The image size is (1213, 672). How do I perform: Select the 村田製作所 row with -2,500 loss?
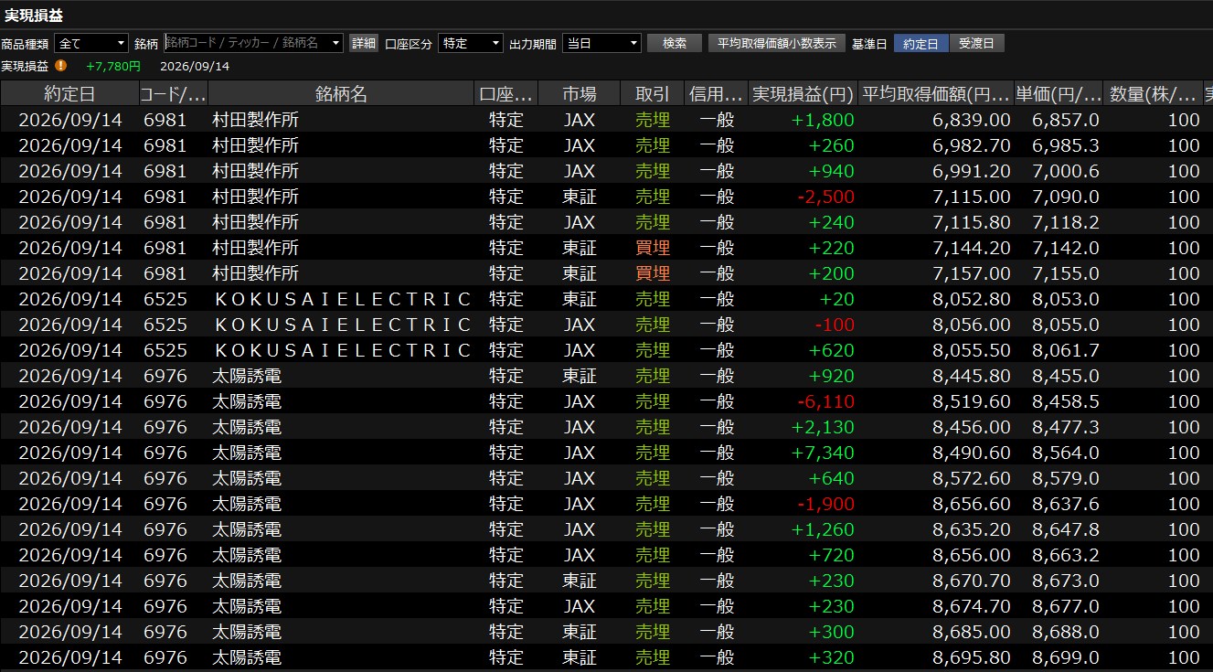click(606, 197)
